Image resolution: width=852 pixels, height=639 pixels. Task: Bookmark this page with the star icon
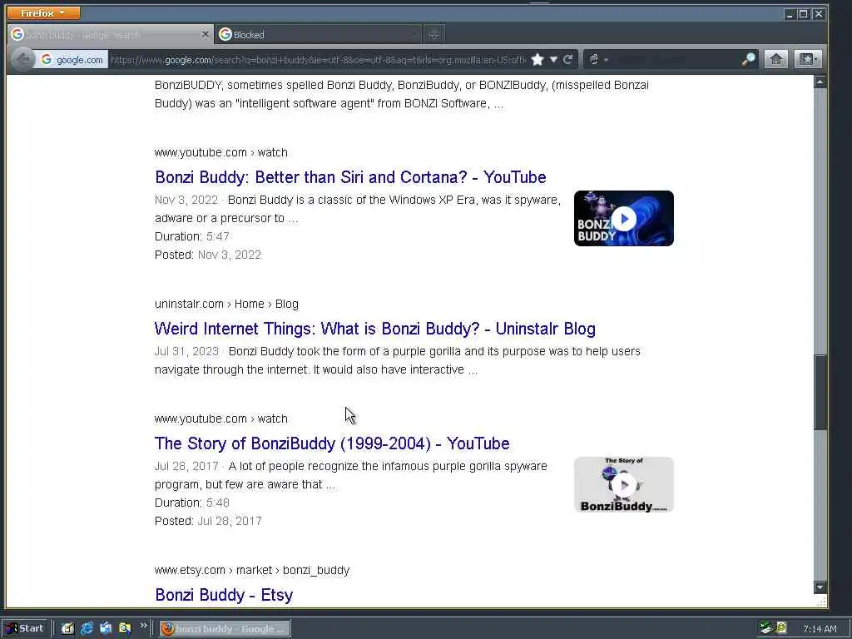click(x=537, y=60)
